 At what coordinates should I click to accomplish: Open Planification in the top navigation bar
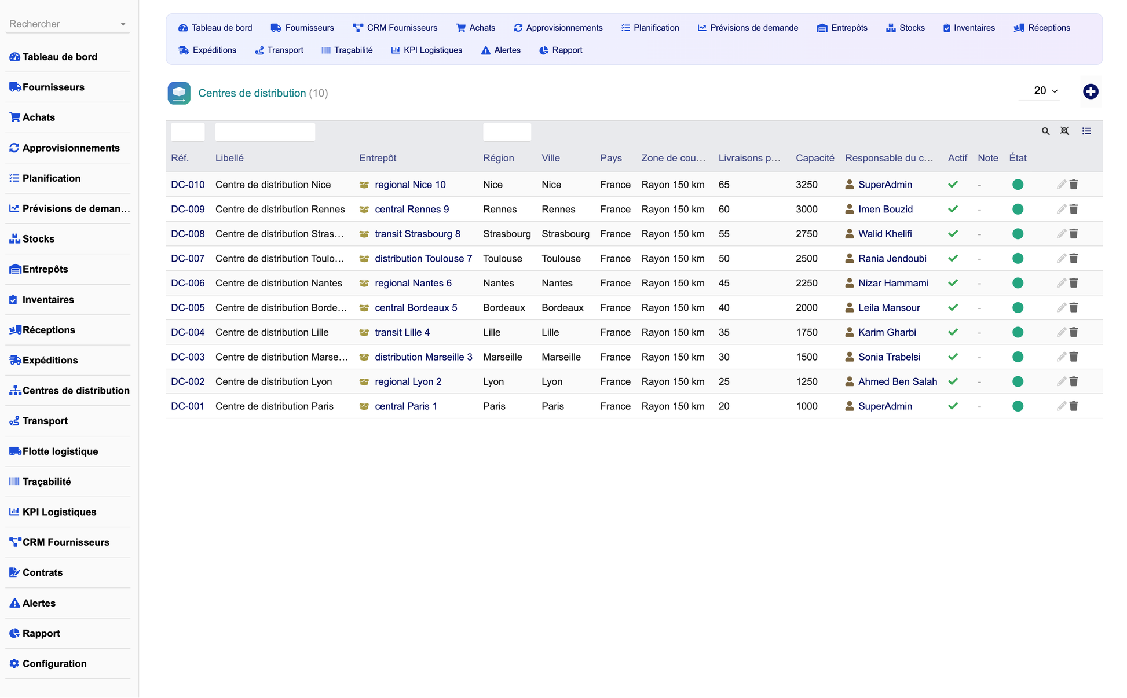point(650,28)
